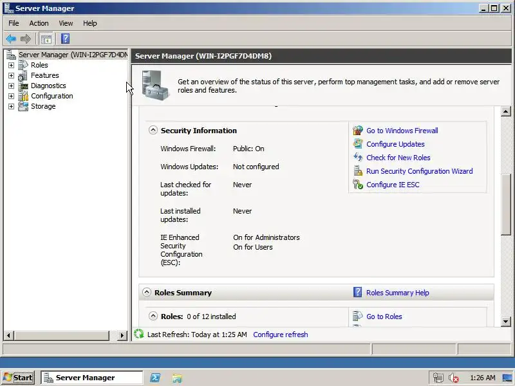Image resolution: width=515 pixels, height=386 pixels.
Task: Click the 'Public: On' firewall value
Action: click(248, 149)
